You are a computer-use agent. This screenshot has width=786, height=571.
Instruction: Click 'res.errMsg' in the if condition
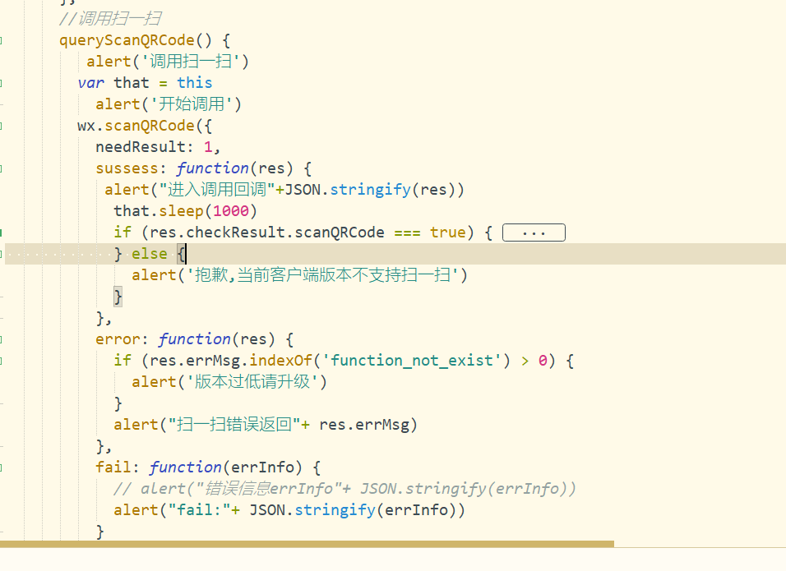pos(195,361)
